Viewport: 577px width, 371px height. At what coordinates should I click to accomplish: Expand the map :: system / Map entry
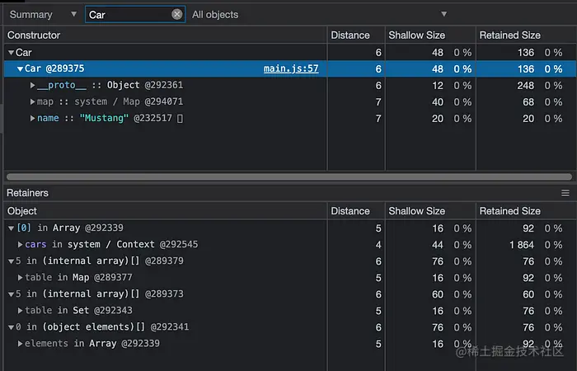click(x=32, y=102)
